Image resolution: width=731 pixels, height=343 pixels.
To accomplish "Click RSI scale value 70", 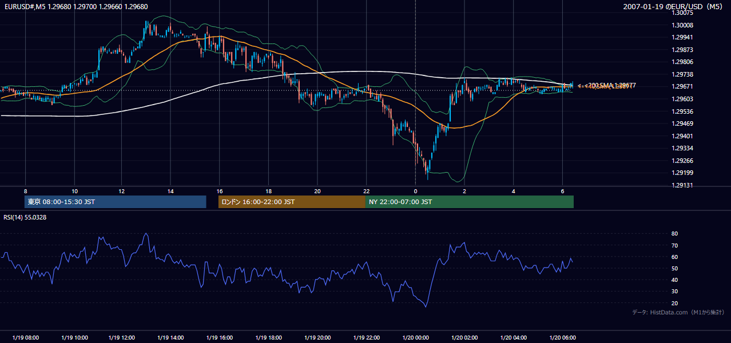I will pos(674,245).
